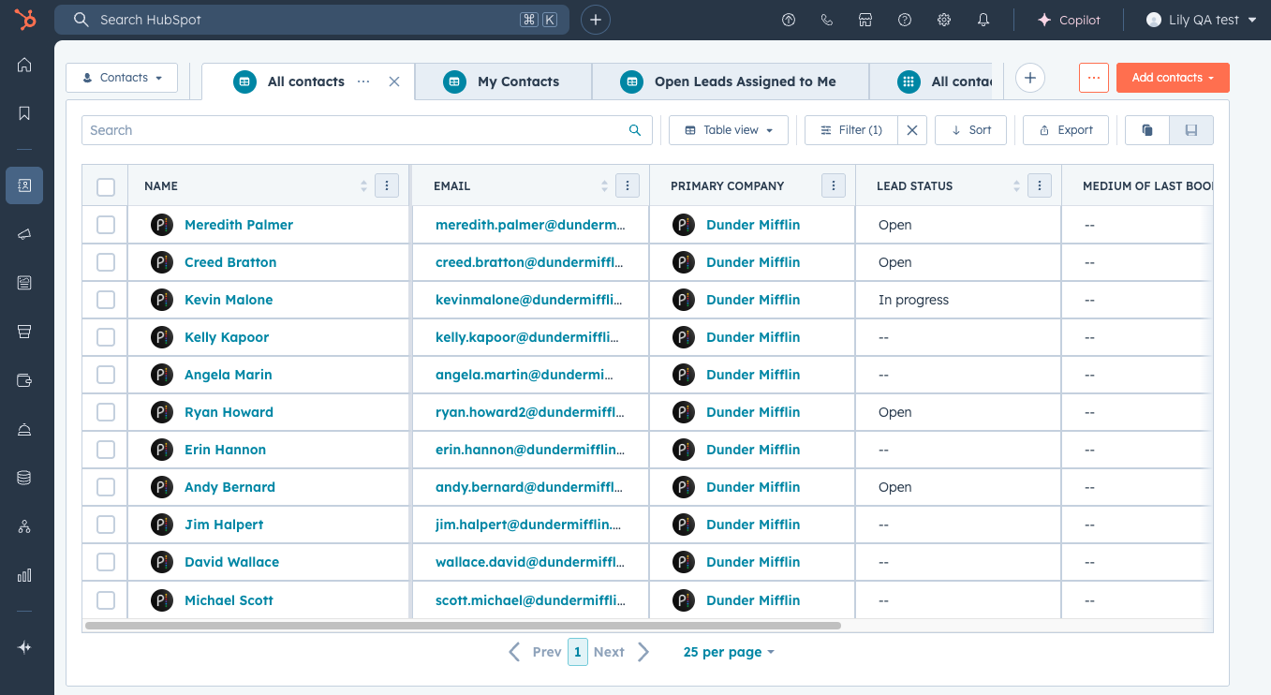Open the Help question mark icon
This screenshot has width=1271, height=695.
(905, 20)
